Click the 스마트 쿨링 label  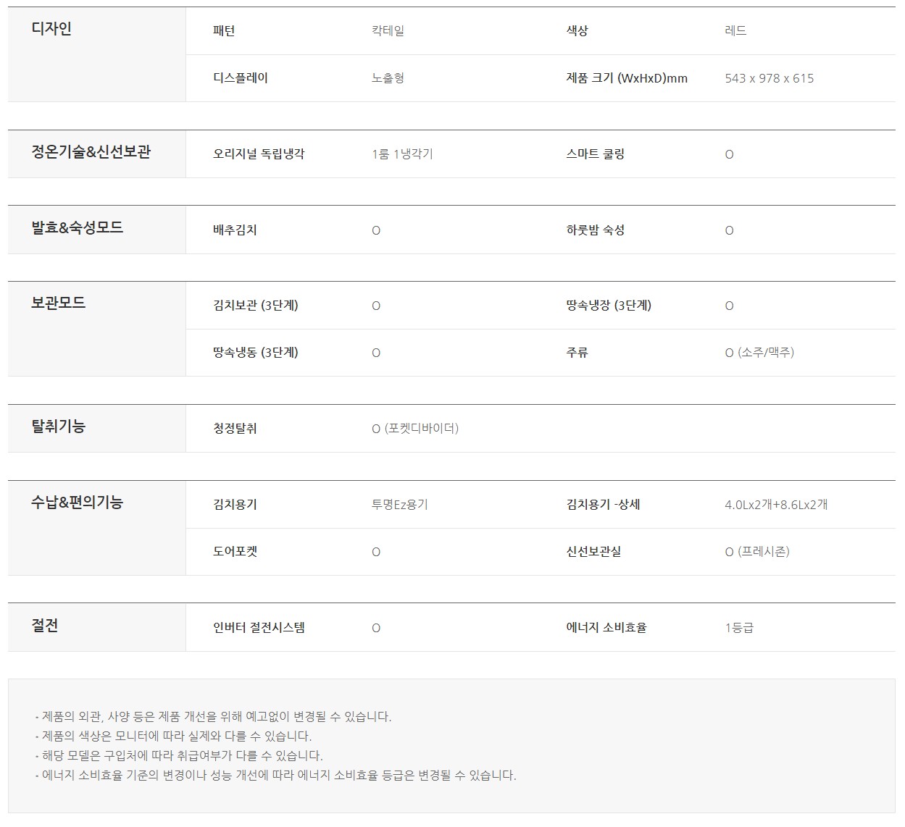(x=595, y=154)
